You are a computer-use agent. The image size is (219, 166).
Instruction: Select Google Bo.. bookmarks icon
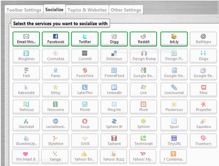point(143,70)
